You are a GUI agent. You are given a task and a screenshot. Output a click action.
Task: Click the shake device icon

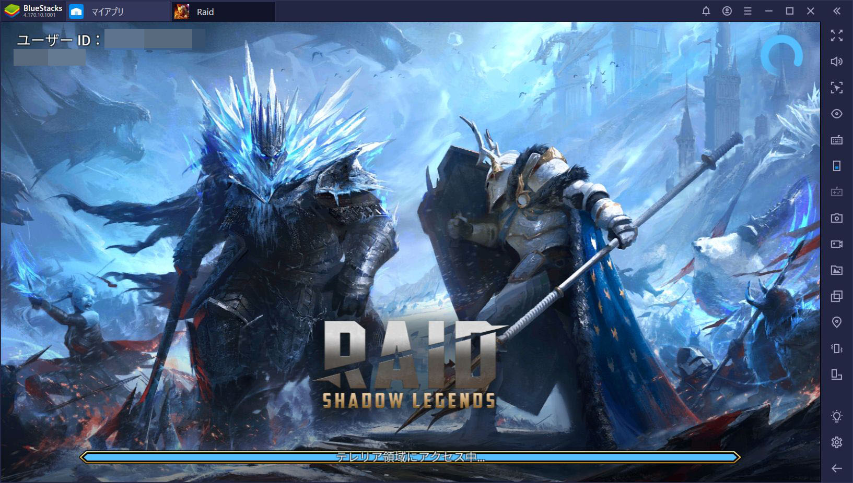(x=837, y=348)
